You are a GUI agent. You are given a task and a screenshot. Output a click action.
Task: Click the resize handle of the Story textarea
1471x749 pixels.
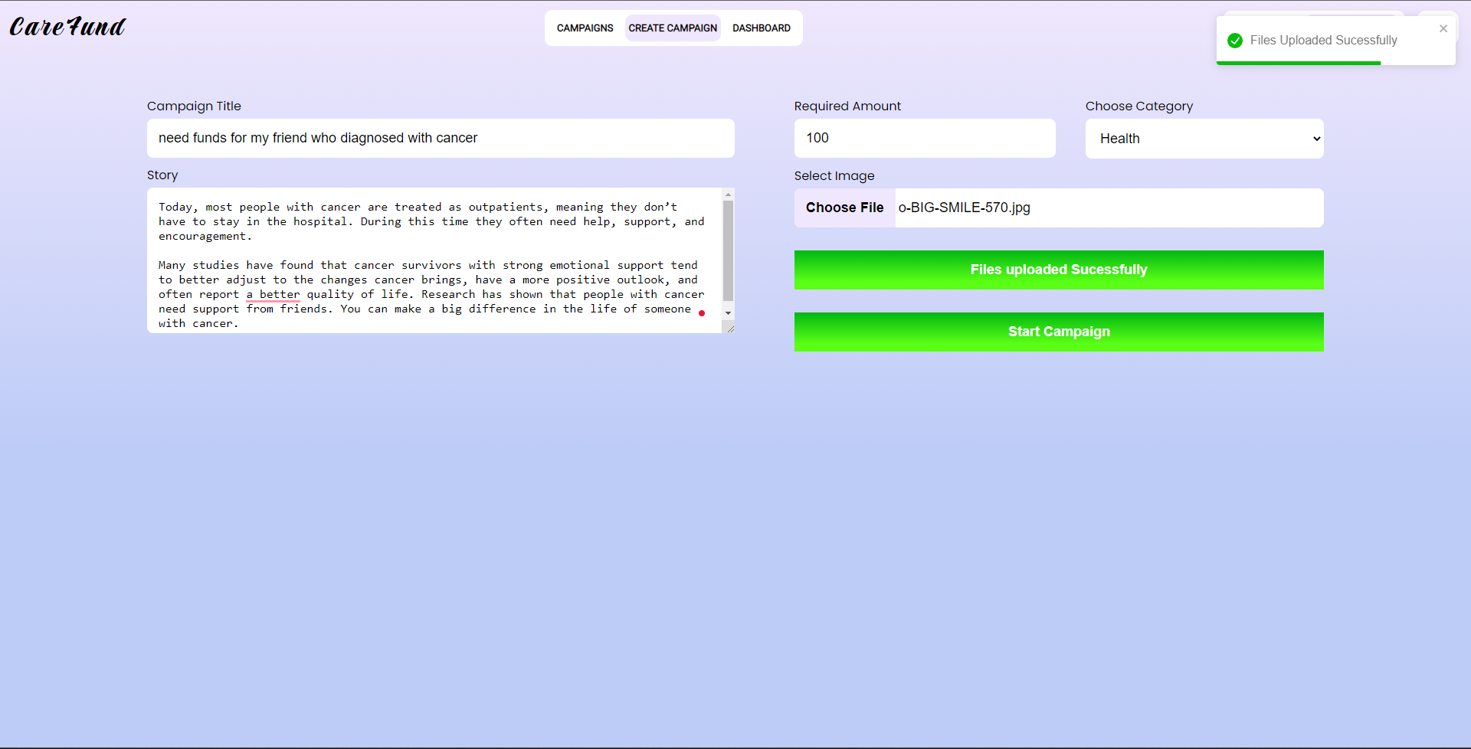click(x=729, y=328)
